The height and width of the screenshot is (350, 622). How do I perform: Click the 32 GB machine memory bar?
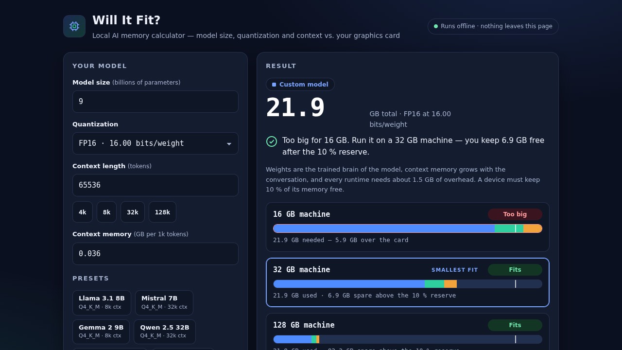pos(408,284)
